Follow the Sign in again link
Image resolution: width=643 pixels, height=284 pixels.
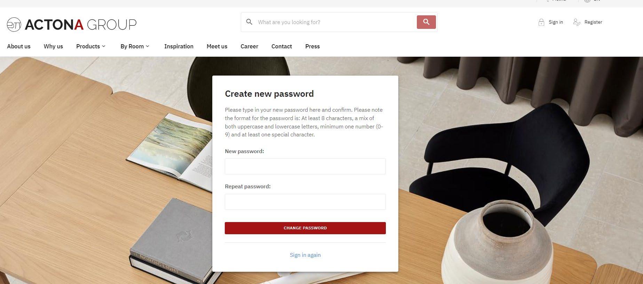tap(305, 255)
